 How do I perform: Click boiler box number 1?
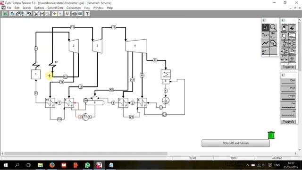click(36, 75)
